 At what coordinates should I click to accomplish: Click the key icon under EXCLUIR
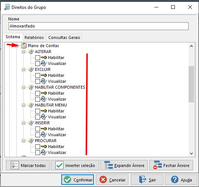(x=44, y=75)
